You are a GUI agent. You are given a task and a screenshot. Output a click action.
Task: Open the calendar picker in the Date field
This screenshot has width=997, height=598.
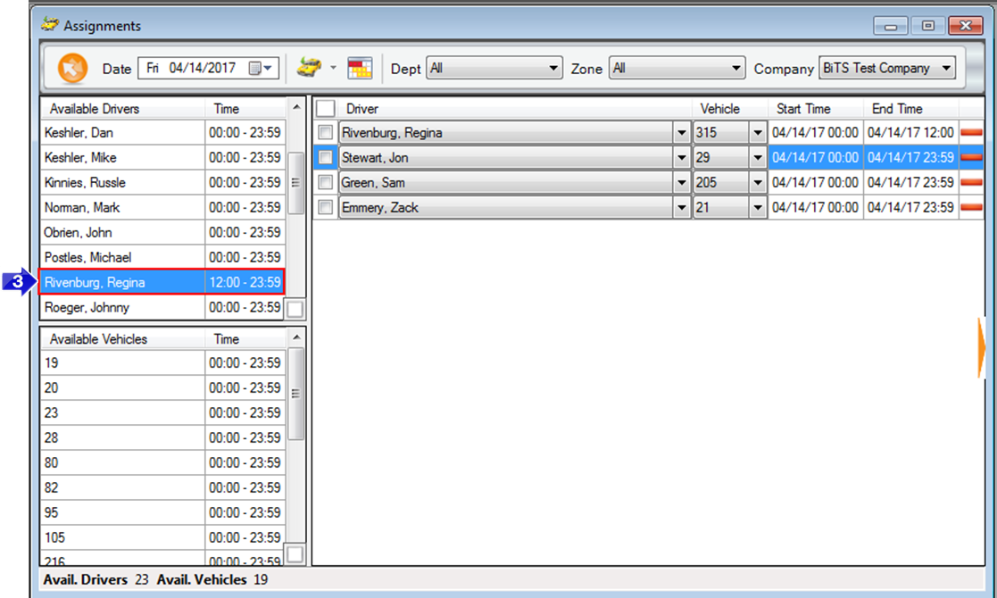(260, 68)
